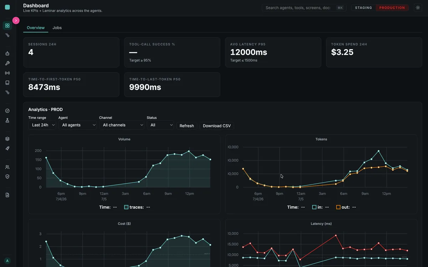Screen dimensions: 428x267
Task: Open the Status dropdown showing All
Action: click(x=160, y=125)
